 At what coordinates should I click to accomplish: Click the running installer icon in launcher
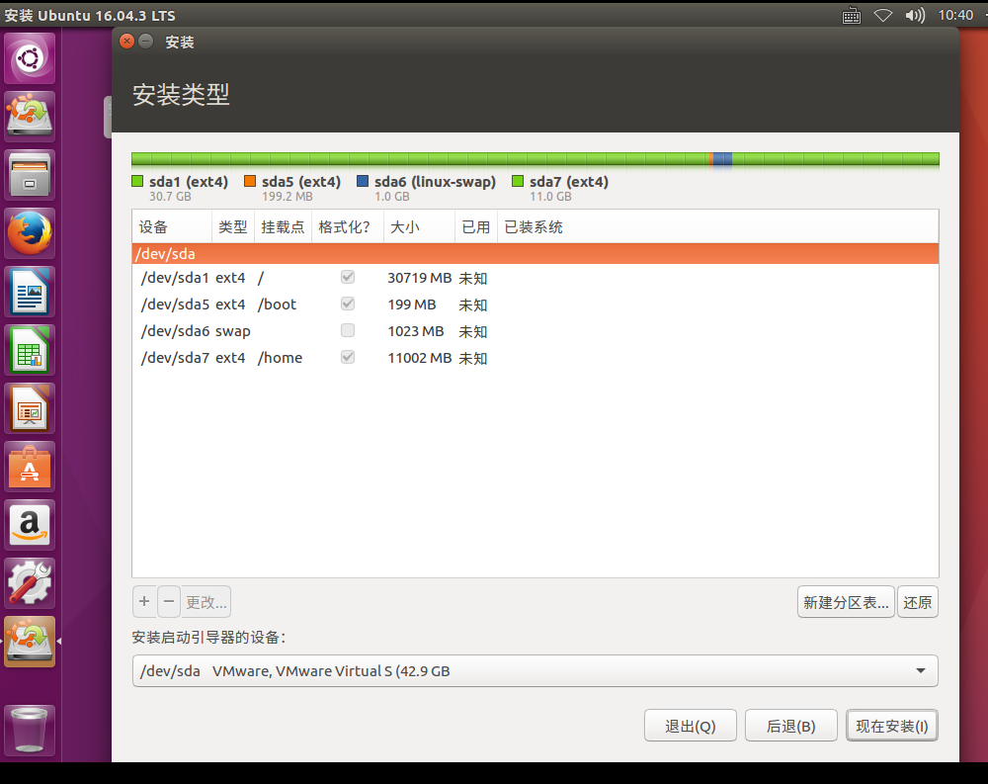click(x=30, y=642)
